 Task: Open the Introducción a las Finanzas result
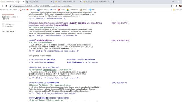point(47,67)
